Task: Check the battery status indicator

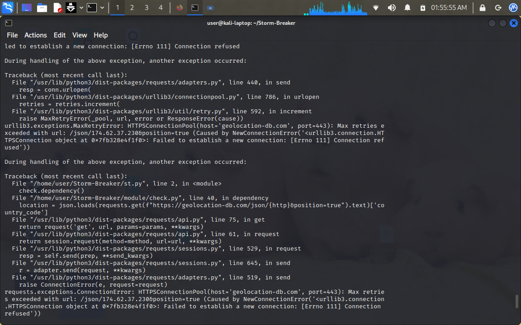Action: click(x=422, y=8)
